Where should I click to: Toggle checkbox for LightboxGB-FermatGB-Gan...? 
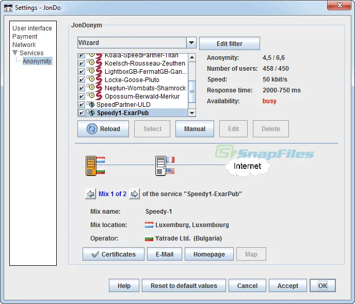click(x=82, y=72)
